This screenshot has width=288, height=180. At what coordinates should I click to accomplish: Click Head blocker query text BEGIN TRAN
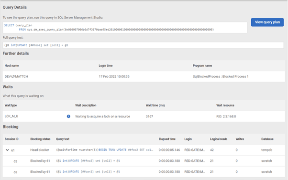(104, 150)
